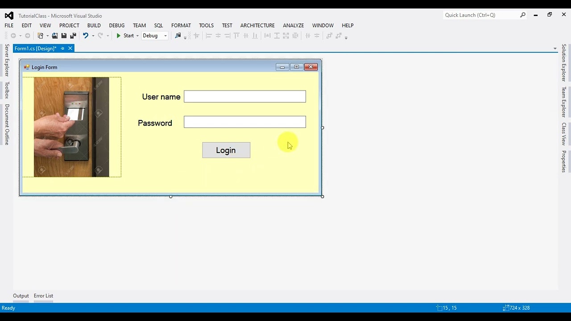Open layout toolbar overflow options arrow
The width and height of the screenshot is (571, 321).
346,37
